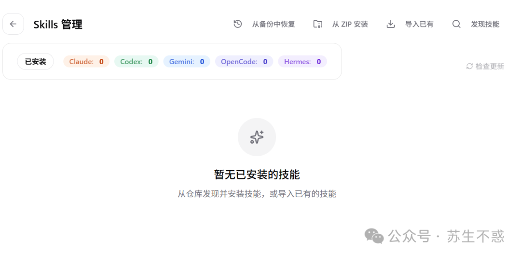Select the 已安装 filter pill

pyautogui.click(x=36, y=61)
